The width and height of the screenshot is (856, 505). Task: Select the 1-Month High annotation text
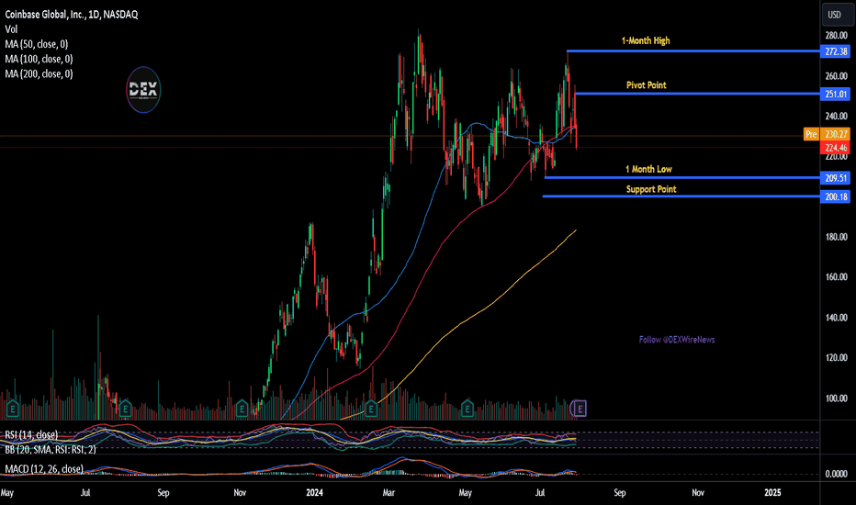(646, 41)
